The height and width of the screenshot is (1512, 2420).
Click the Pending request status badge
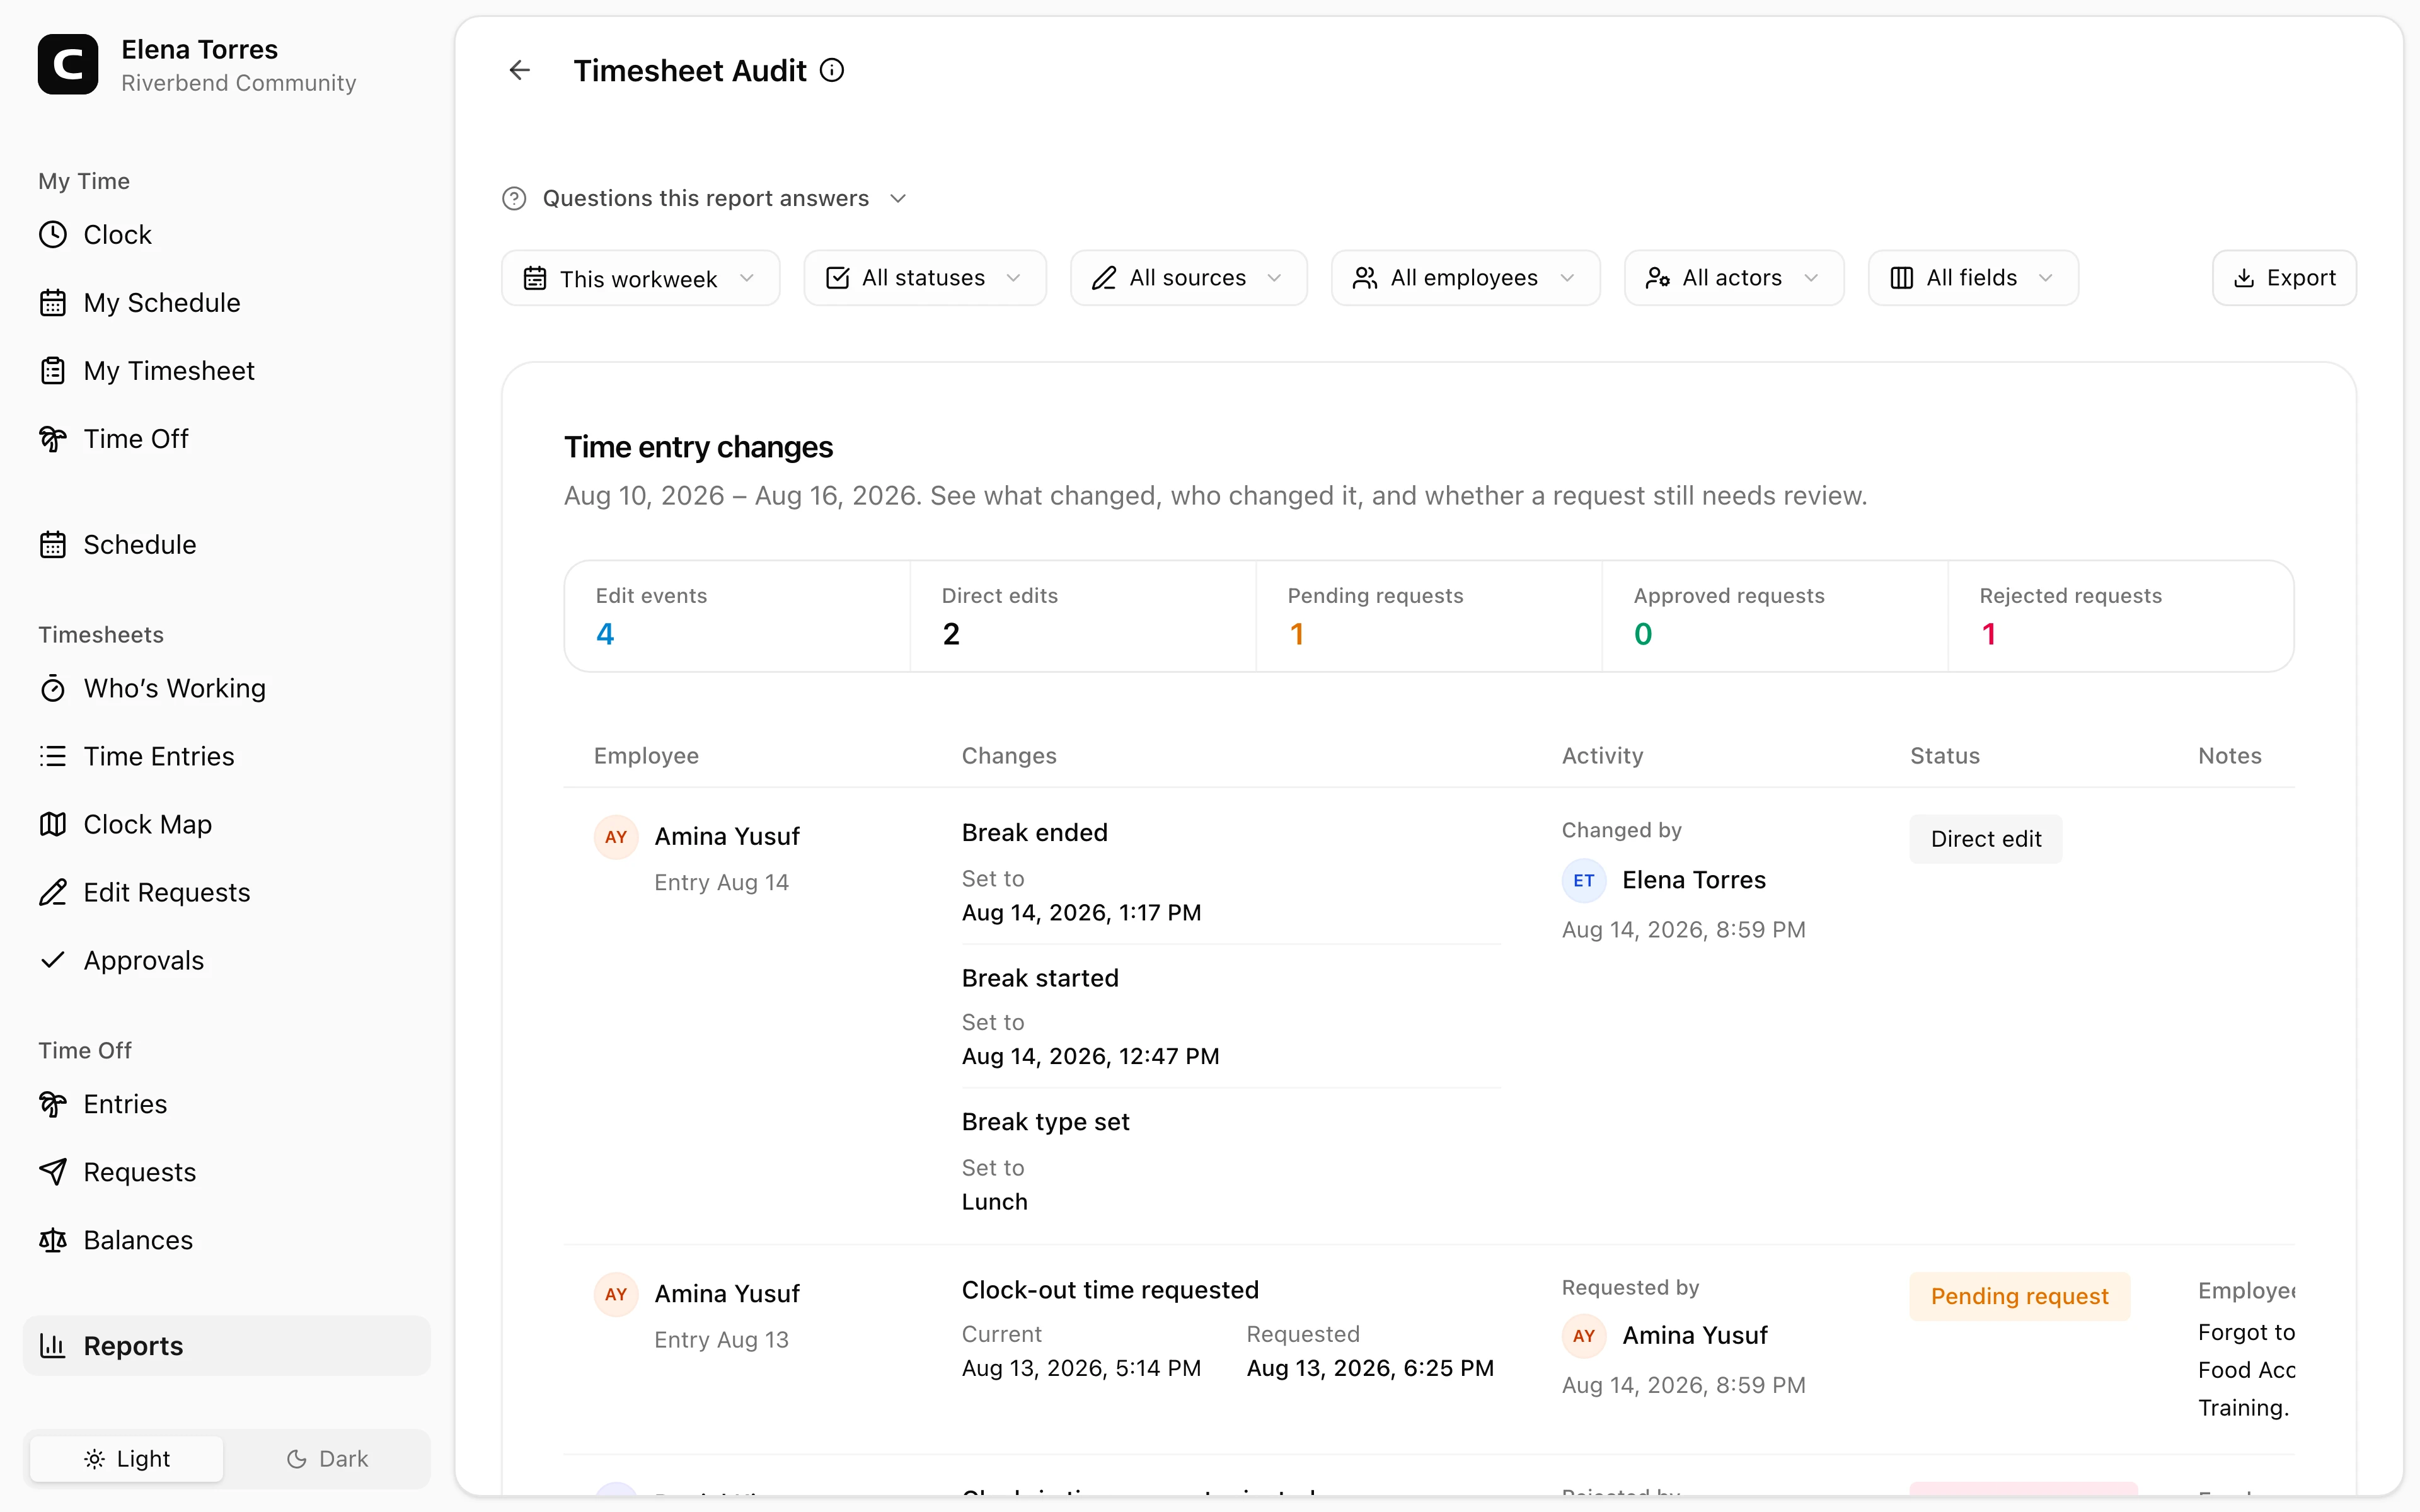pos(2019,1296)
